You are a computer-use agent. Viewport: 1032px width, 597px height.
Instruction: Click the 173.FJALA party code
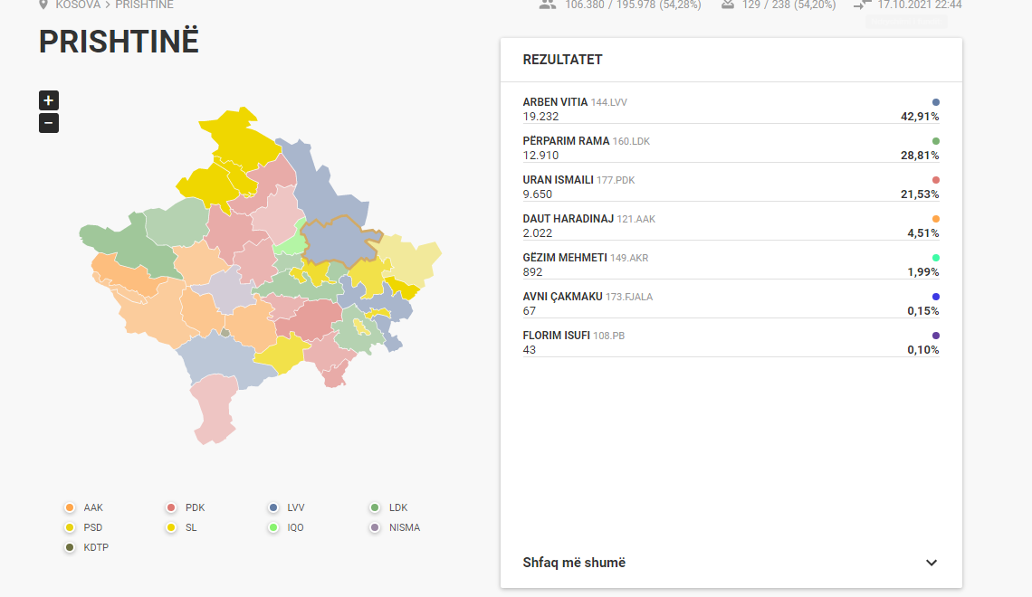coord(629,298)
